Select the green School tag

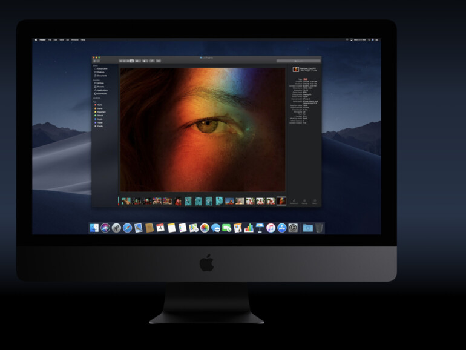pos(99,116)
